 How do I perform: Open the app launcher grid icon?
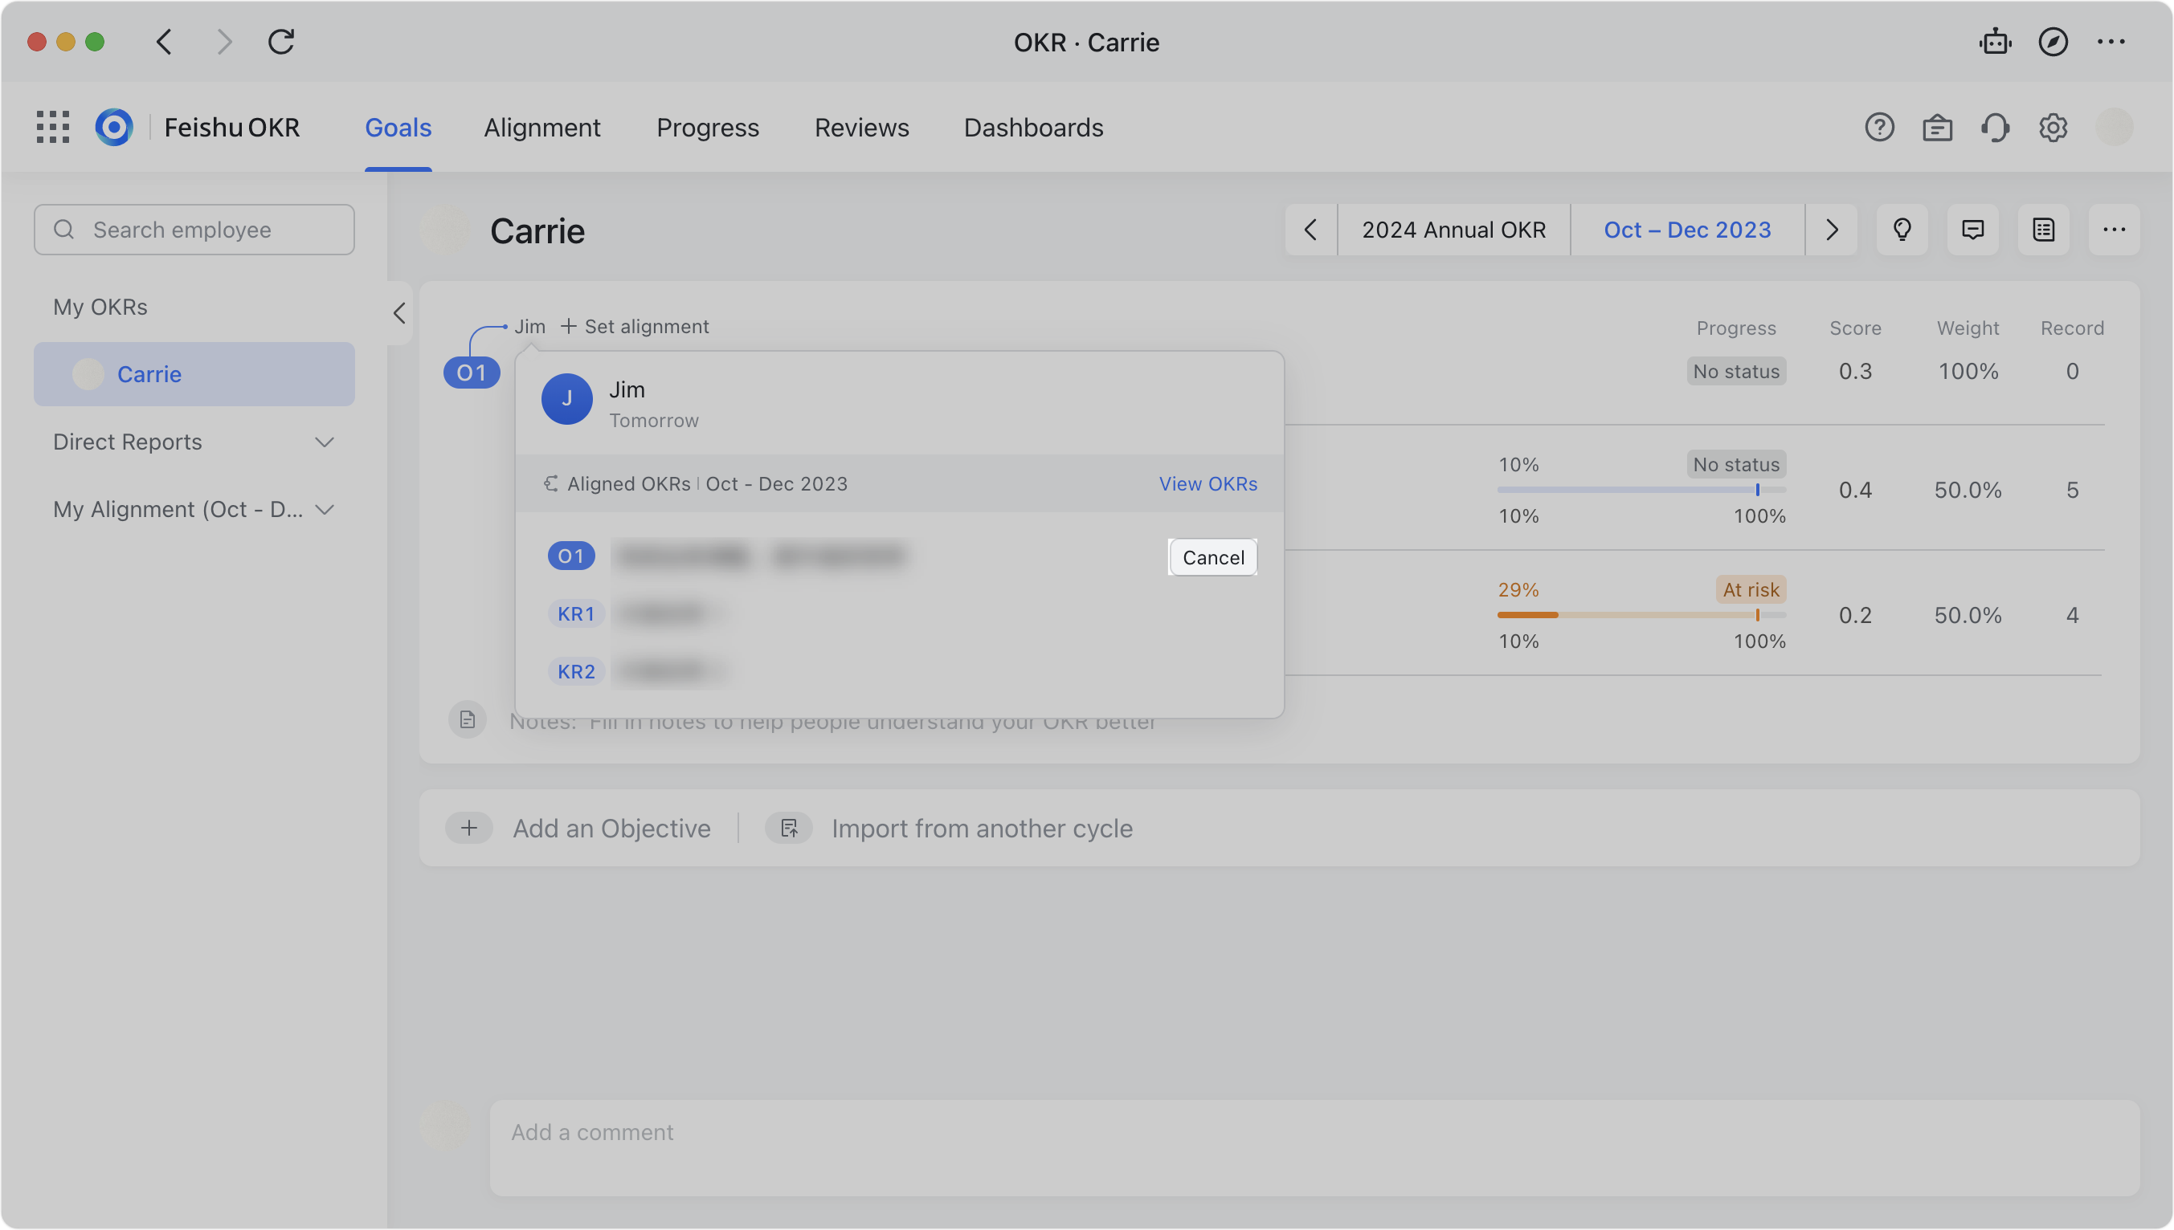(51, 127)
